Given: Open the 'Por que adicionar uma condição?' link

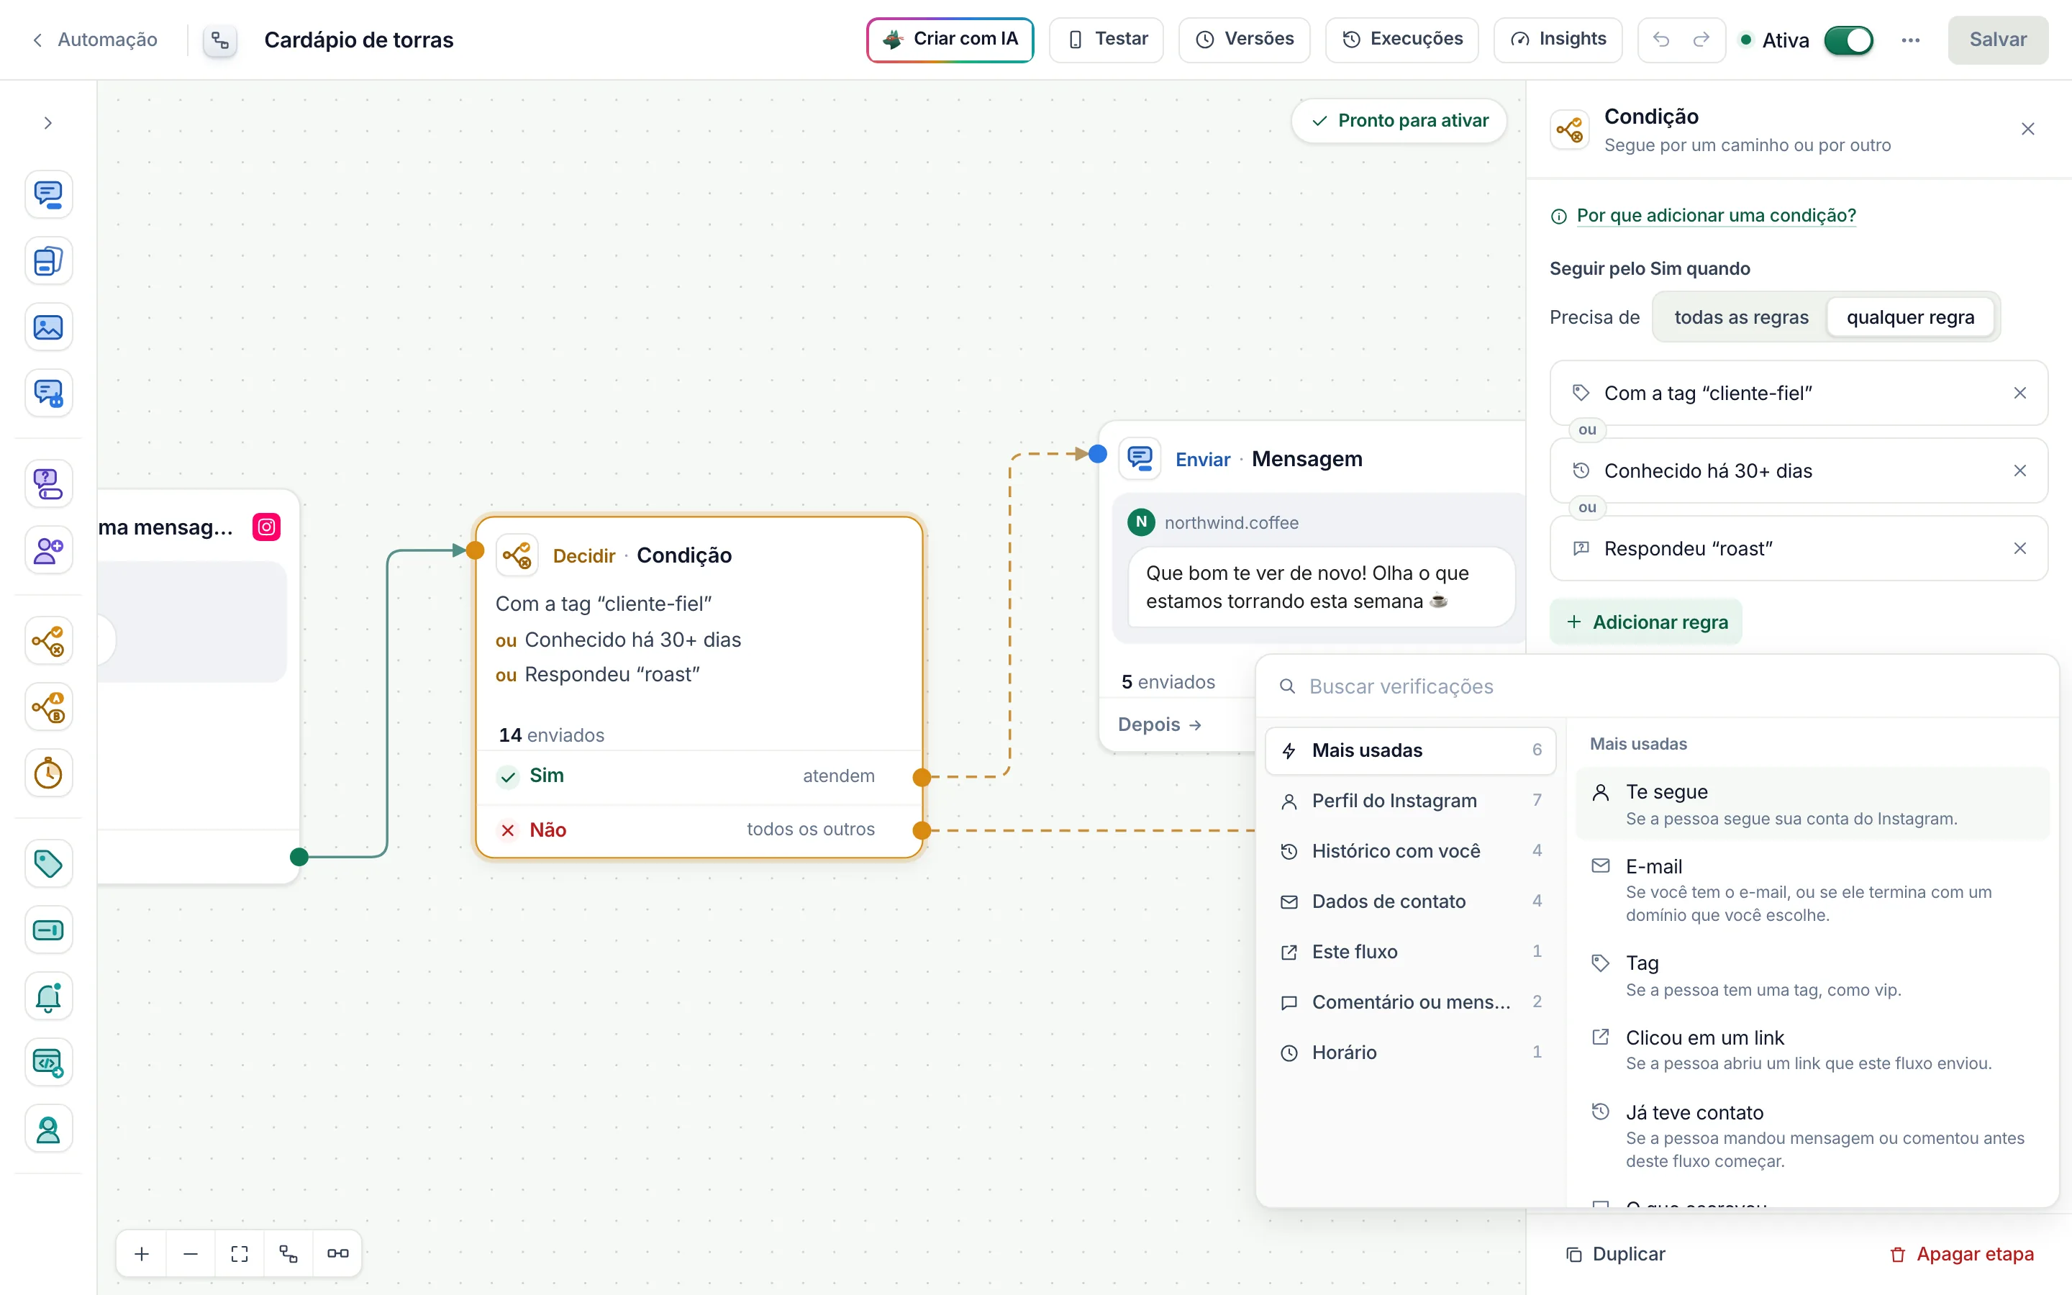Looking at the screenshot, I should click(1716, 216).
